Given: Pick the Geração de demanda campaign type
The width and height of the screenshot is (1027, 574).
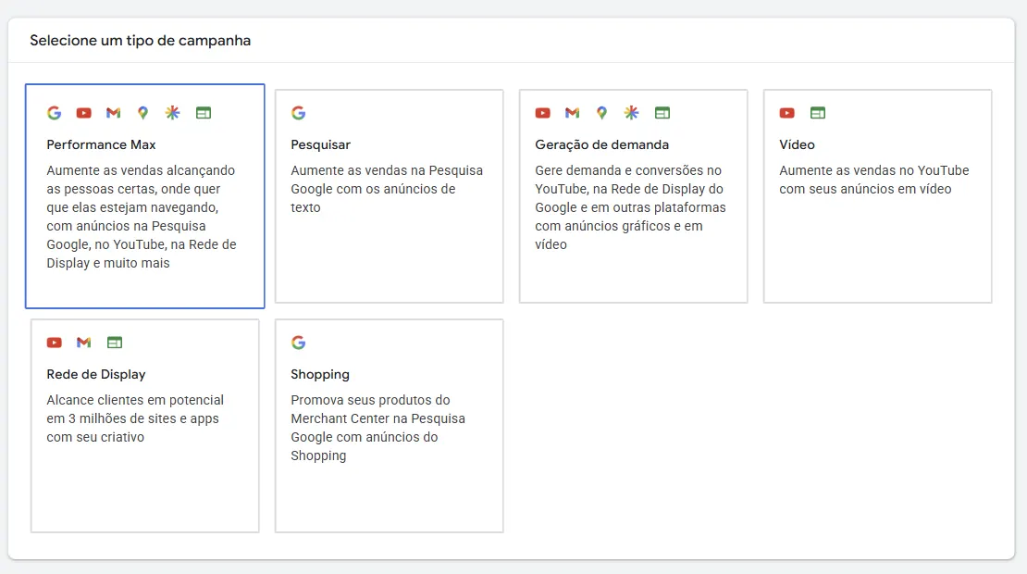Looking at the screenshot, I should point(634,196).
